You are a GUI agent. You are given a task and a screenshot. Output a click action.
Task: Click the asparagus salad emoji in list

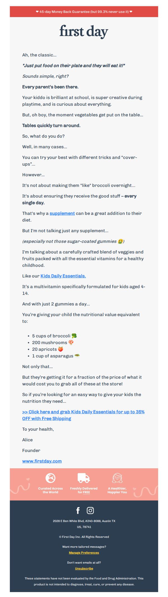click(x=77, y=356)
